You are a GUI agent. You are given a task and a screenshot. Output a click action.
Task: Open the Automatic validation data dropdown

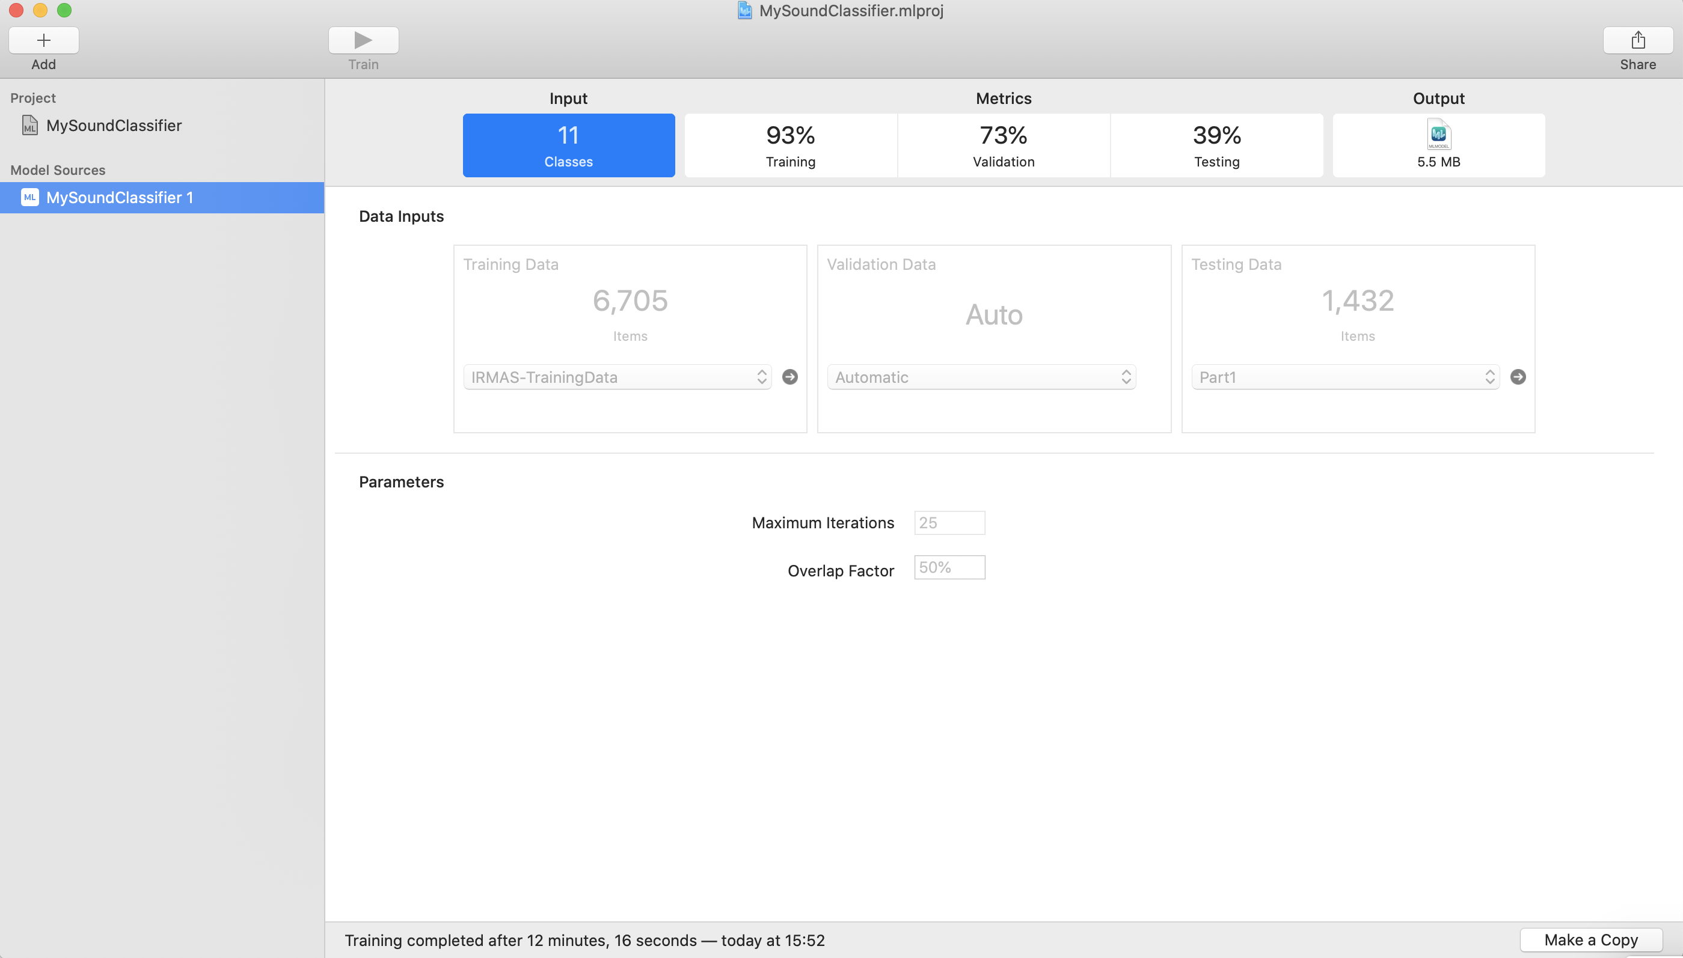click(980, 376)
